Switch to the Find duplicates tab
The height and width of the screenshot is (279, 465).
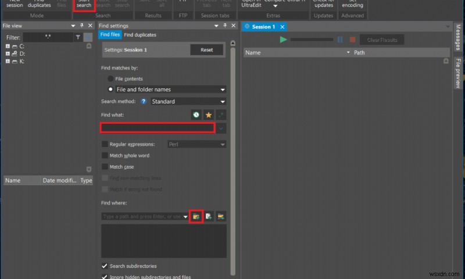click(x=140, y=35)
